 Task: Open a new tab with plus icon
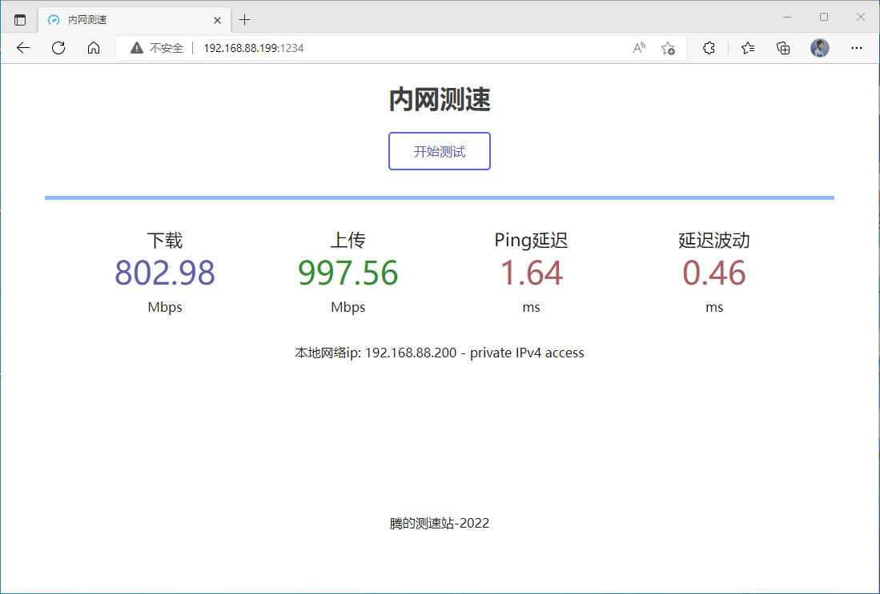[245, 19]
